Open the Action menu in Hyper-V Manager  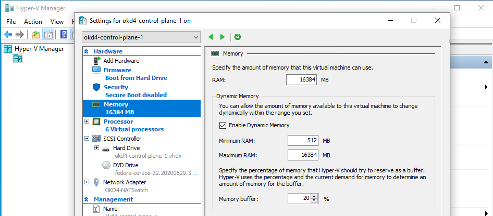point(33,22)
